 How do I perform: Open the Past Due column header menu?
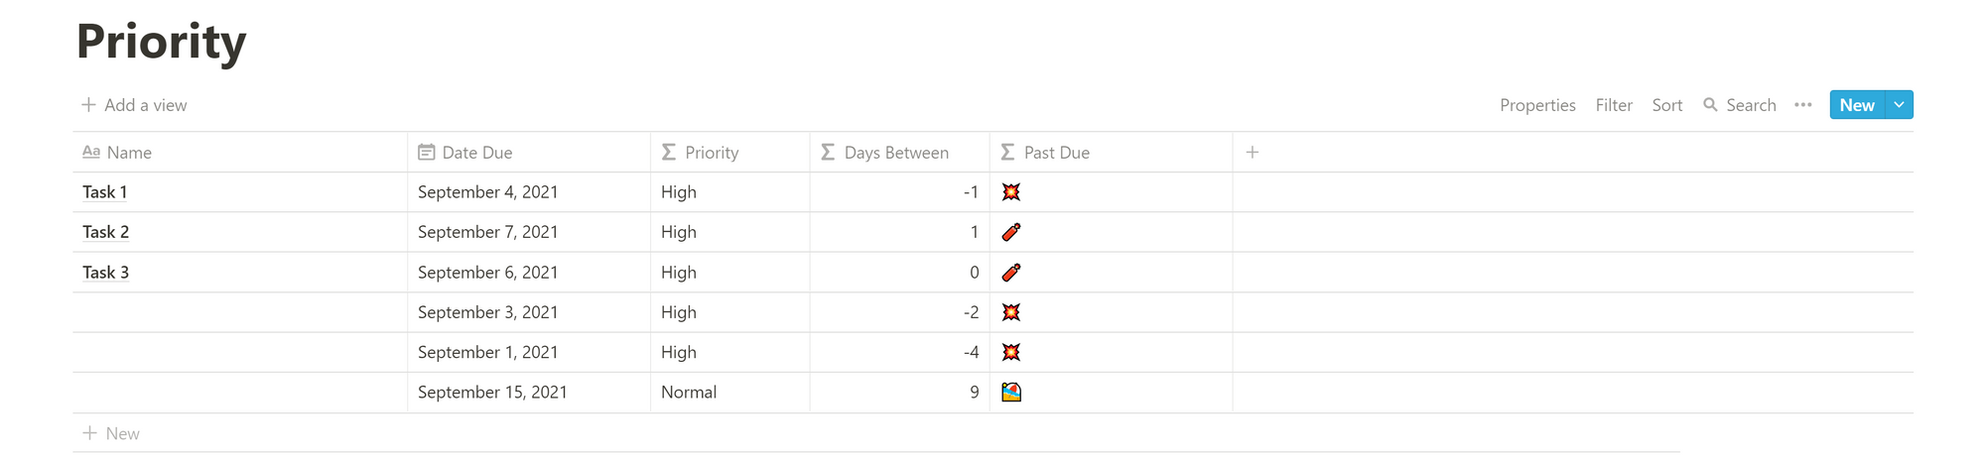tap(1112, 152)
